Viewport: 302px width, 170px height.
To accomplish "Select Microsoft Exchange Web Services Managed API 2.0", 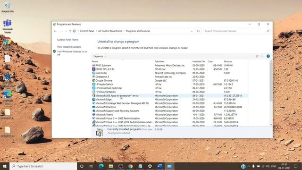I will pyautogui.click(x=170, y=103).
